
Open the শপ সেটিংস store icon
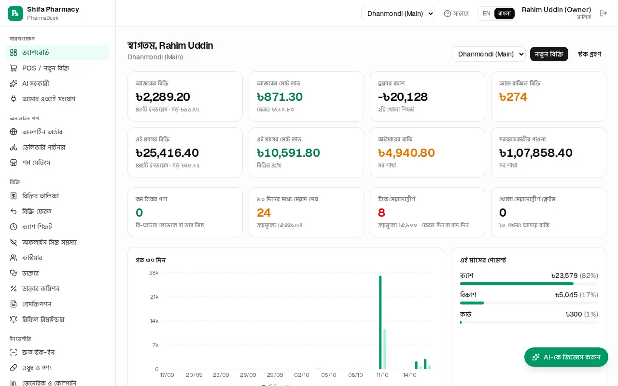coord(14,163)
